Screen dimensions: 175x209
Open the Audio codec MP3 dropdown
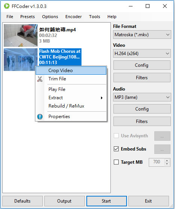[x=142, y=97]
